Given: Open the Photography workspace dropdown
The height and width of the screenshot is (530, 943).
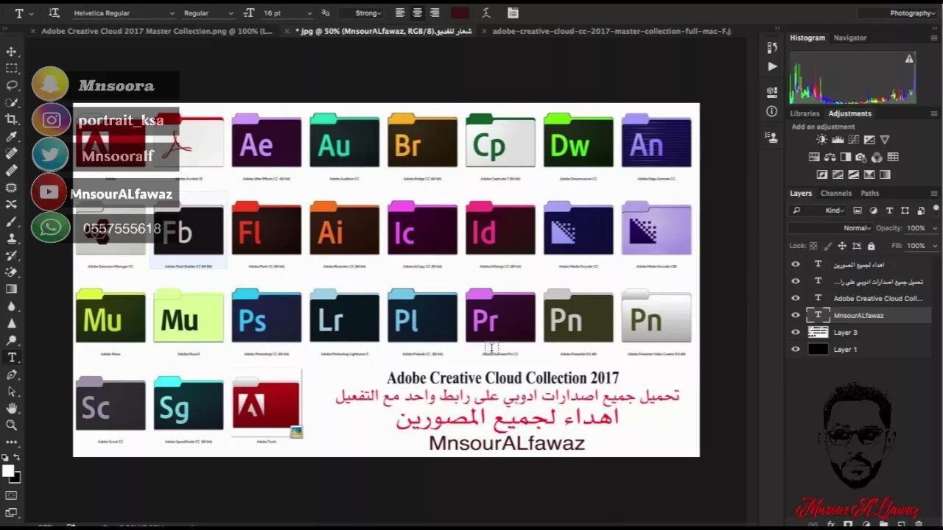Looking at the screenshot, I should pyautogui.click(x=897, y=13).
